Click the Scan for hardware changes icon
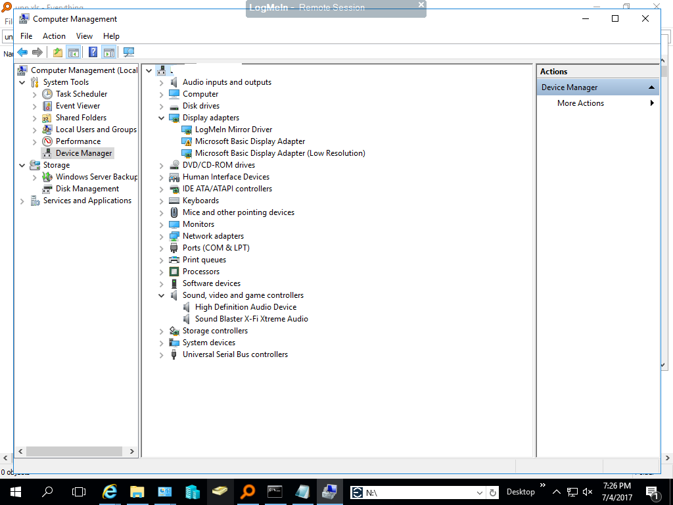Image resolution: width=673 pixels, height=505 pixels. tap(129, 52)
